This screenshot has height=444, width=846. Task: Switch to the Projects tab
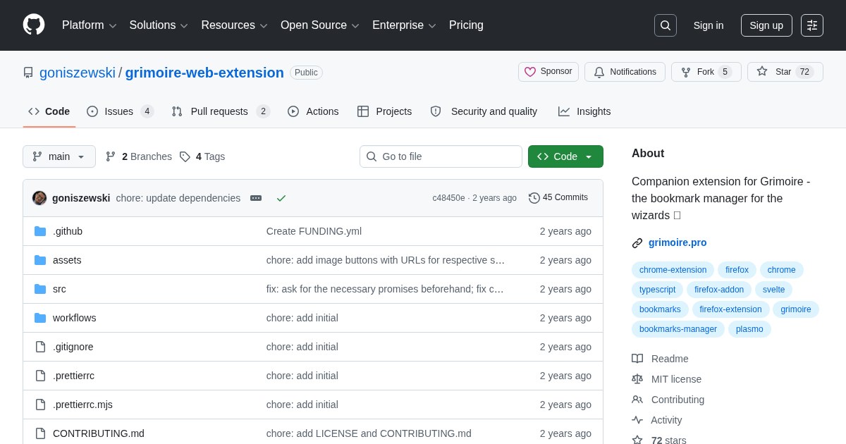(x=385, y=111)
